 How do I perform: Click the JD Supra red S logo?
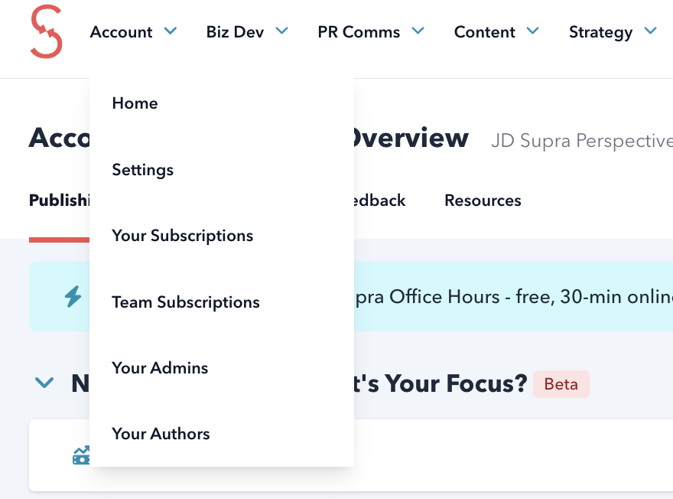[46, 33]
